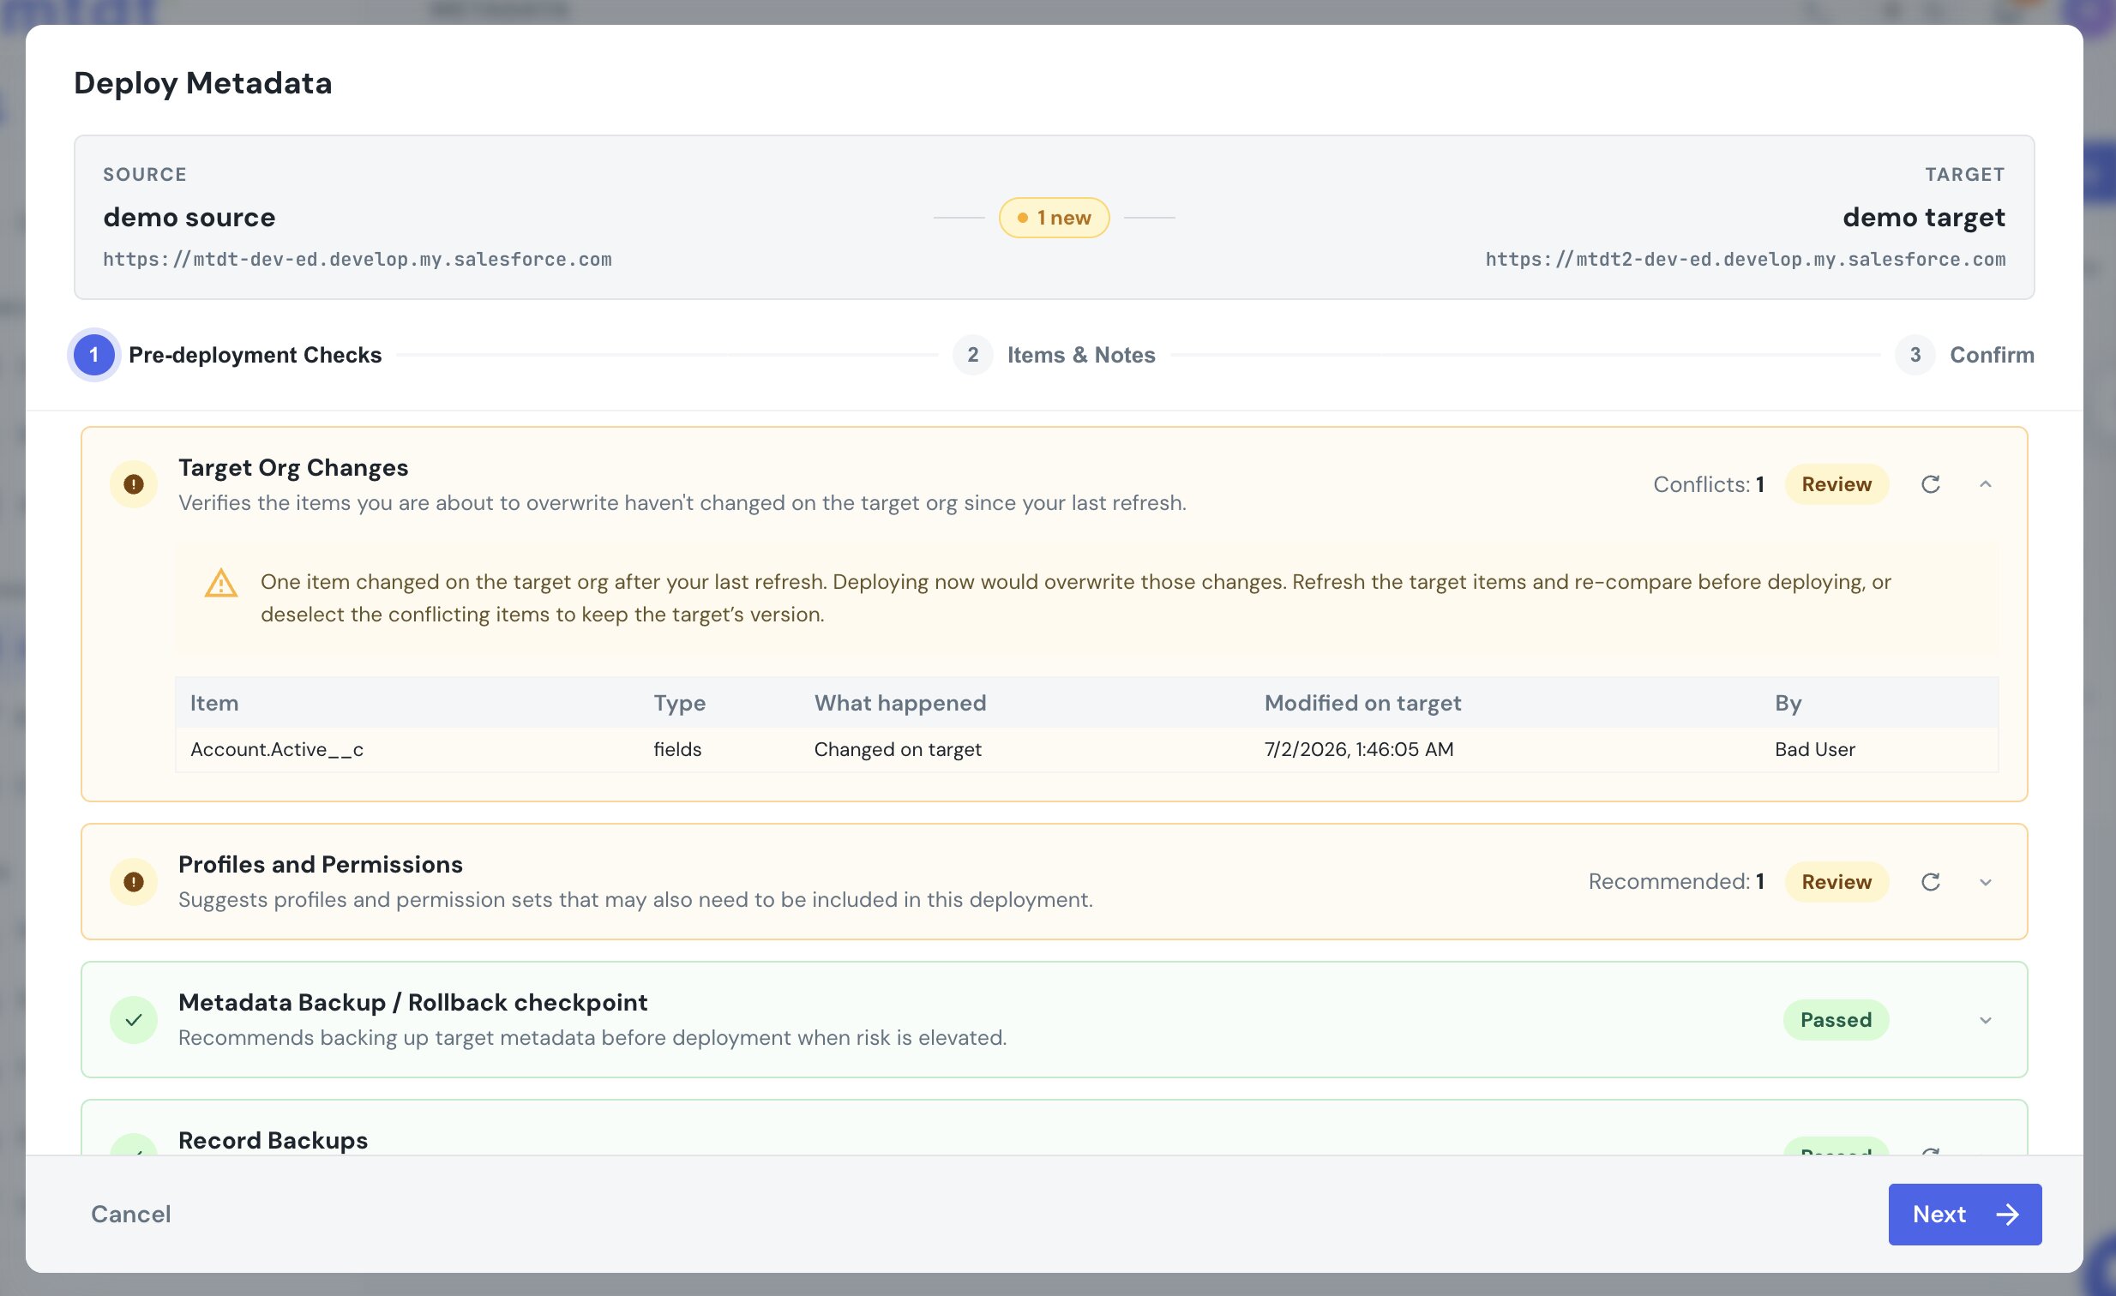Click the conflict warning triangle icon
The image size is (2116, 1296).
[x=220, y=583]
